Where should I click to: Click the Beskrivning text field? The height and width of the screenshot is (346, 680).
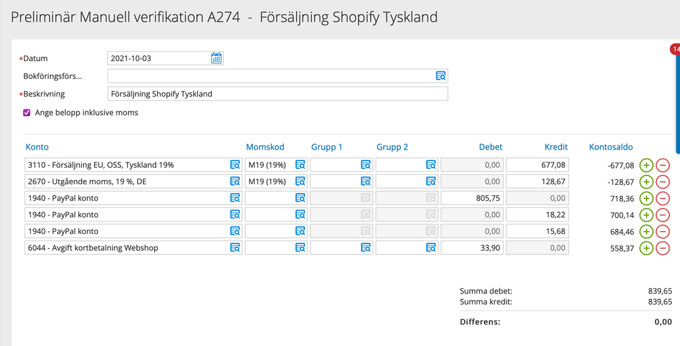(277, 94)
